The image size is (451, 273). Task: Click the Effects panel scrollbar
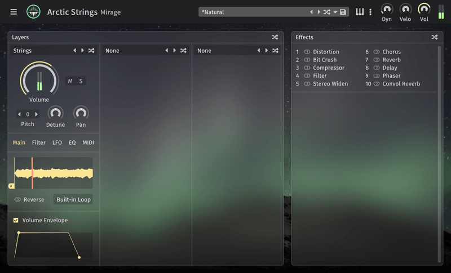(x=439, y=154)
